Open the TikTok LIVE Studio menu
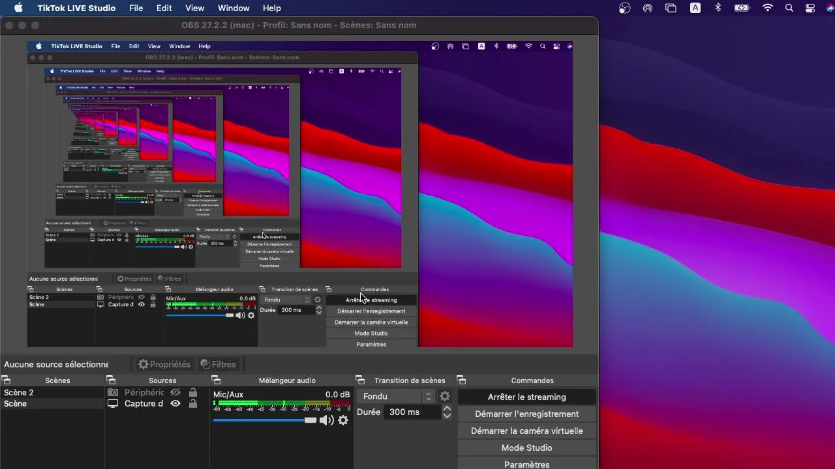 76,8
